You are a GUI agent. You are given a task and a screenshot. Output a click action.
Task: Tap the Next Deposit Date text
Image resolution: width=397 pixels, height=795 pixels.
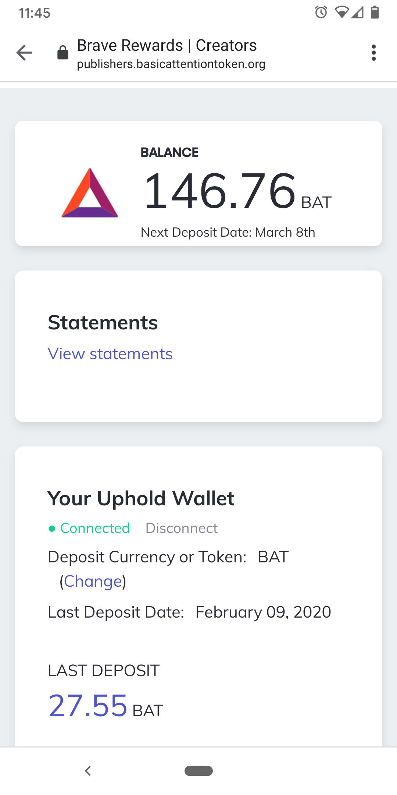tap(228, 233)
